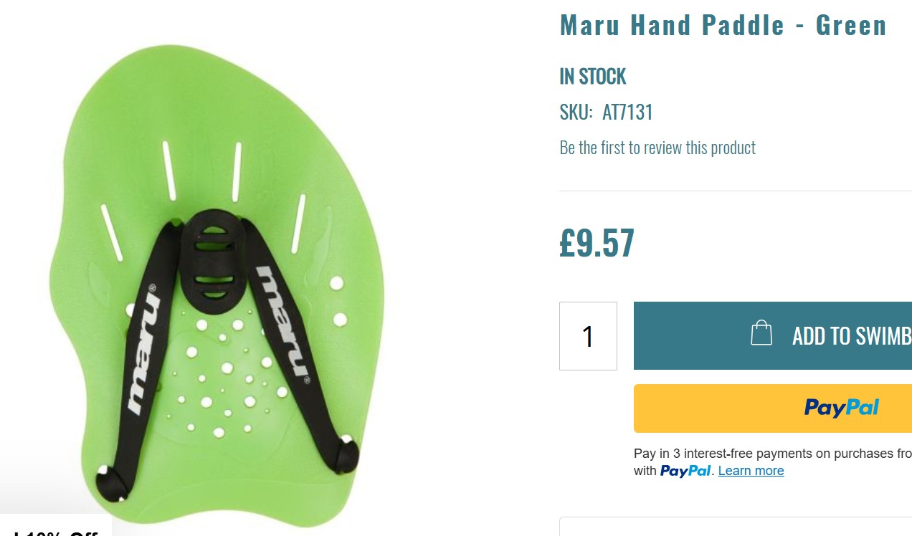Viewport: 912px width, 536px height.
Task: Open the 10% Off promo tab
Action: [x=56, y=526]
